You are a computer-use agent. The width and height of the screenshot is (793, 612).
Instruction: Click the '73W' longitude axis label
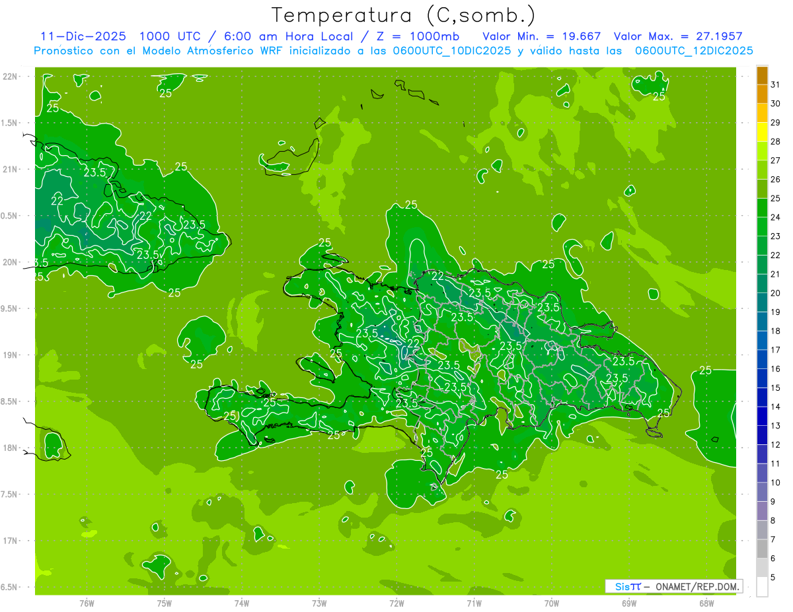tap(319, 603)
